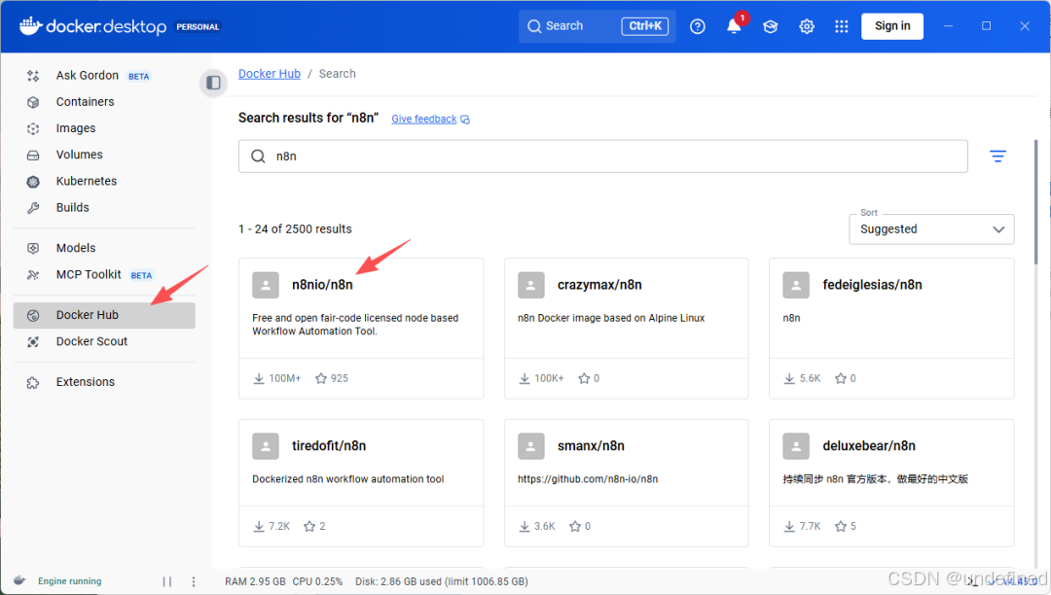Click the Kubernetes wheel icon
The width and height of the screenshot is (1051, 595).
coord(33,182)
